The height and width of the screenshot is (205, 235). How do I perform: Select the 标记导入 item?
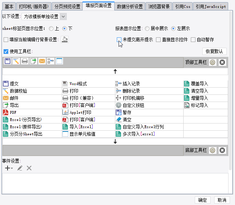coord(206,105)
